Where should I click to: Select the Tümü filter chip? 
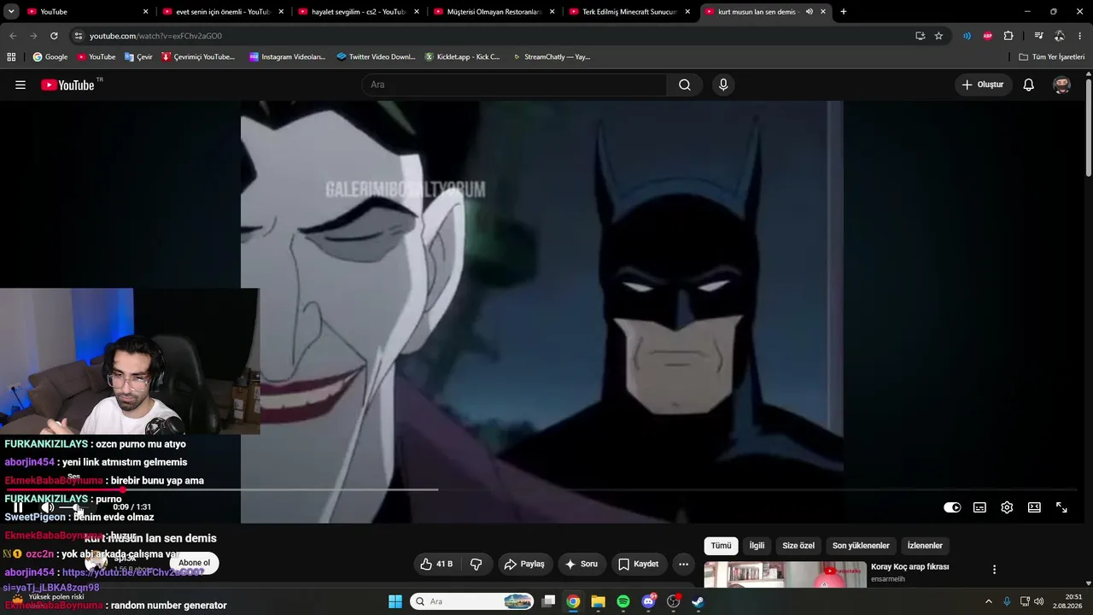click(x=722, y=546)
